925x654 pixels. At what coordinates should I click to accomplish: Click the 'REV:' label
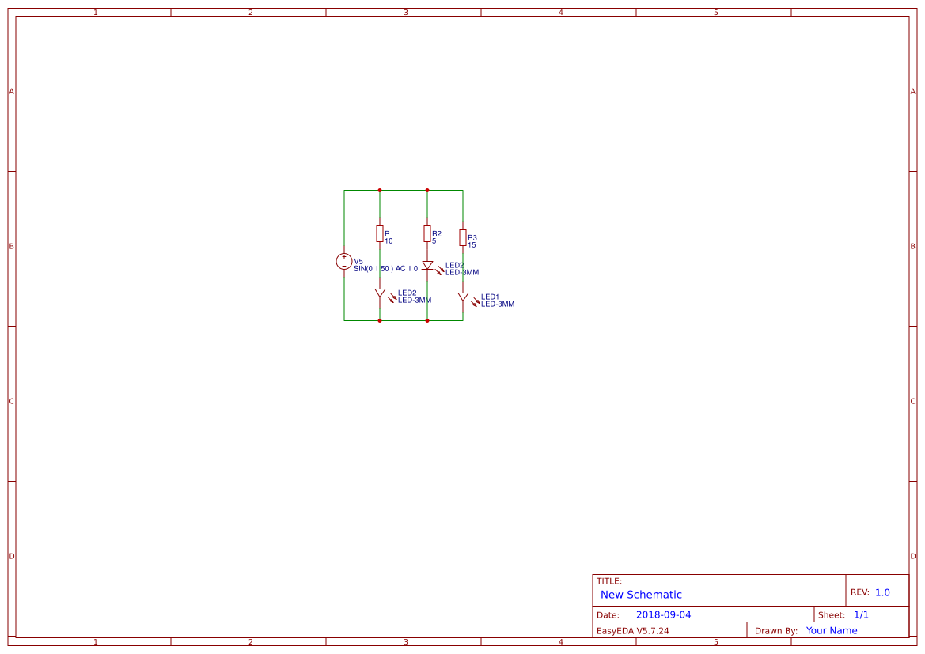tap(860, 592)
